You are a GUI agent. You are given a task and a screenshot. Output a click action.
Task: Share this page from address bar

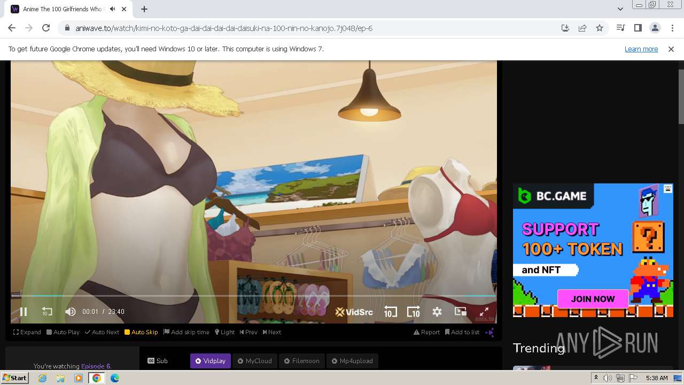(x=582, y=28)
